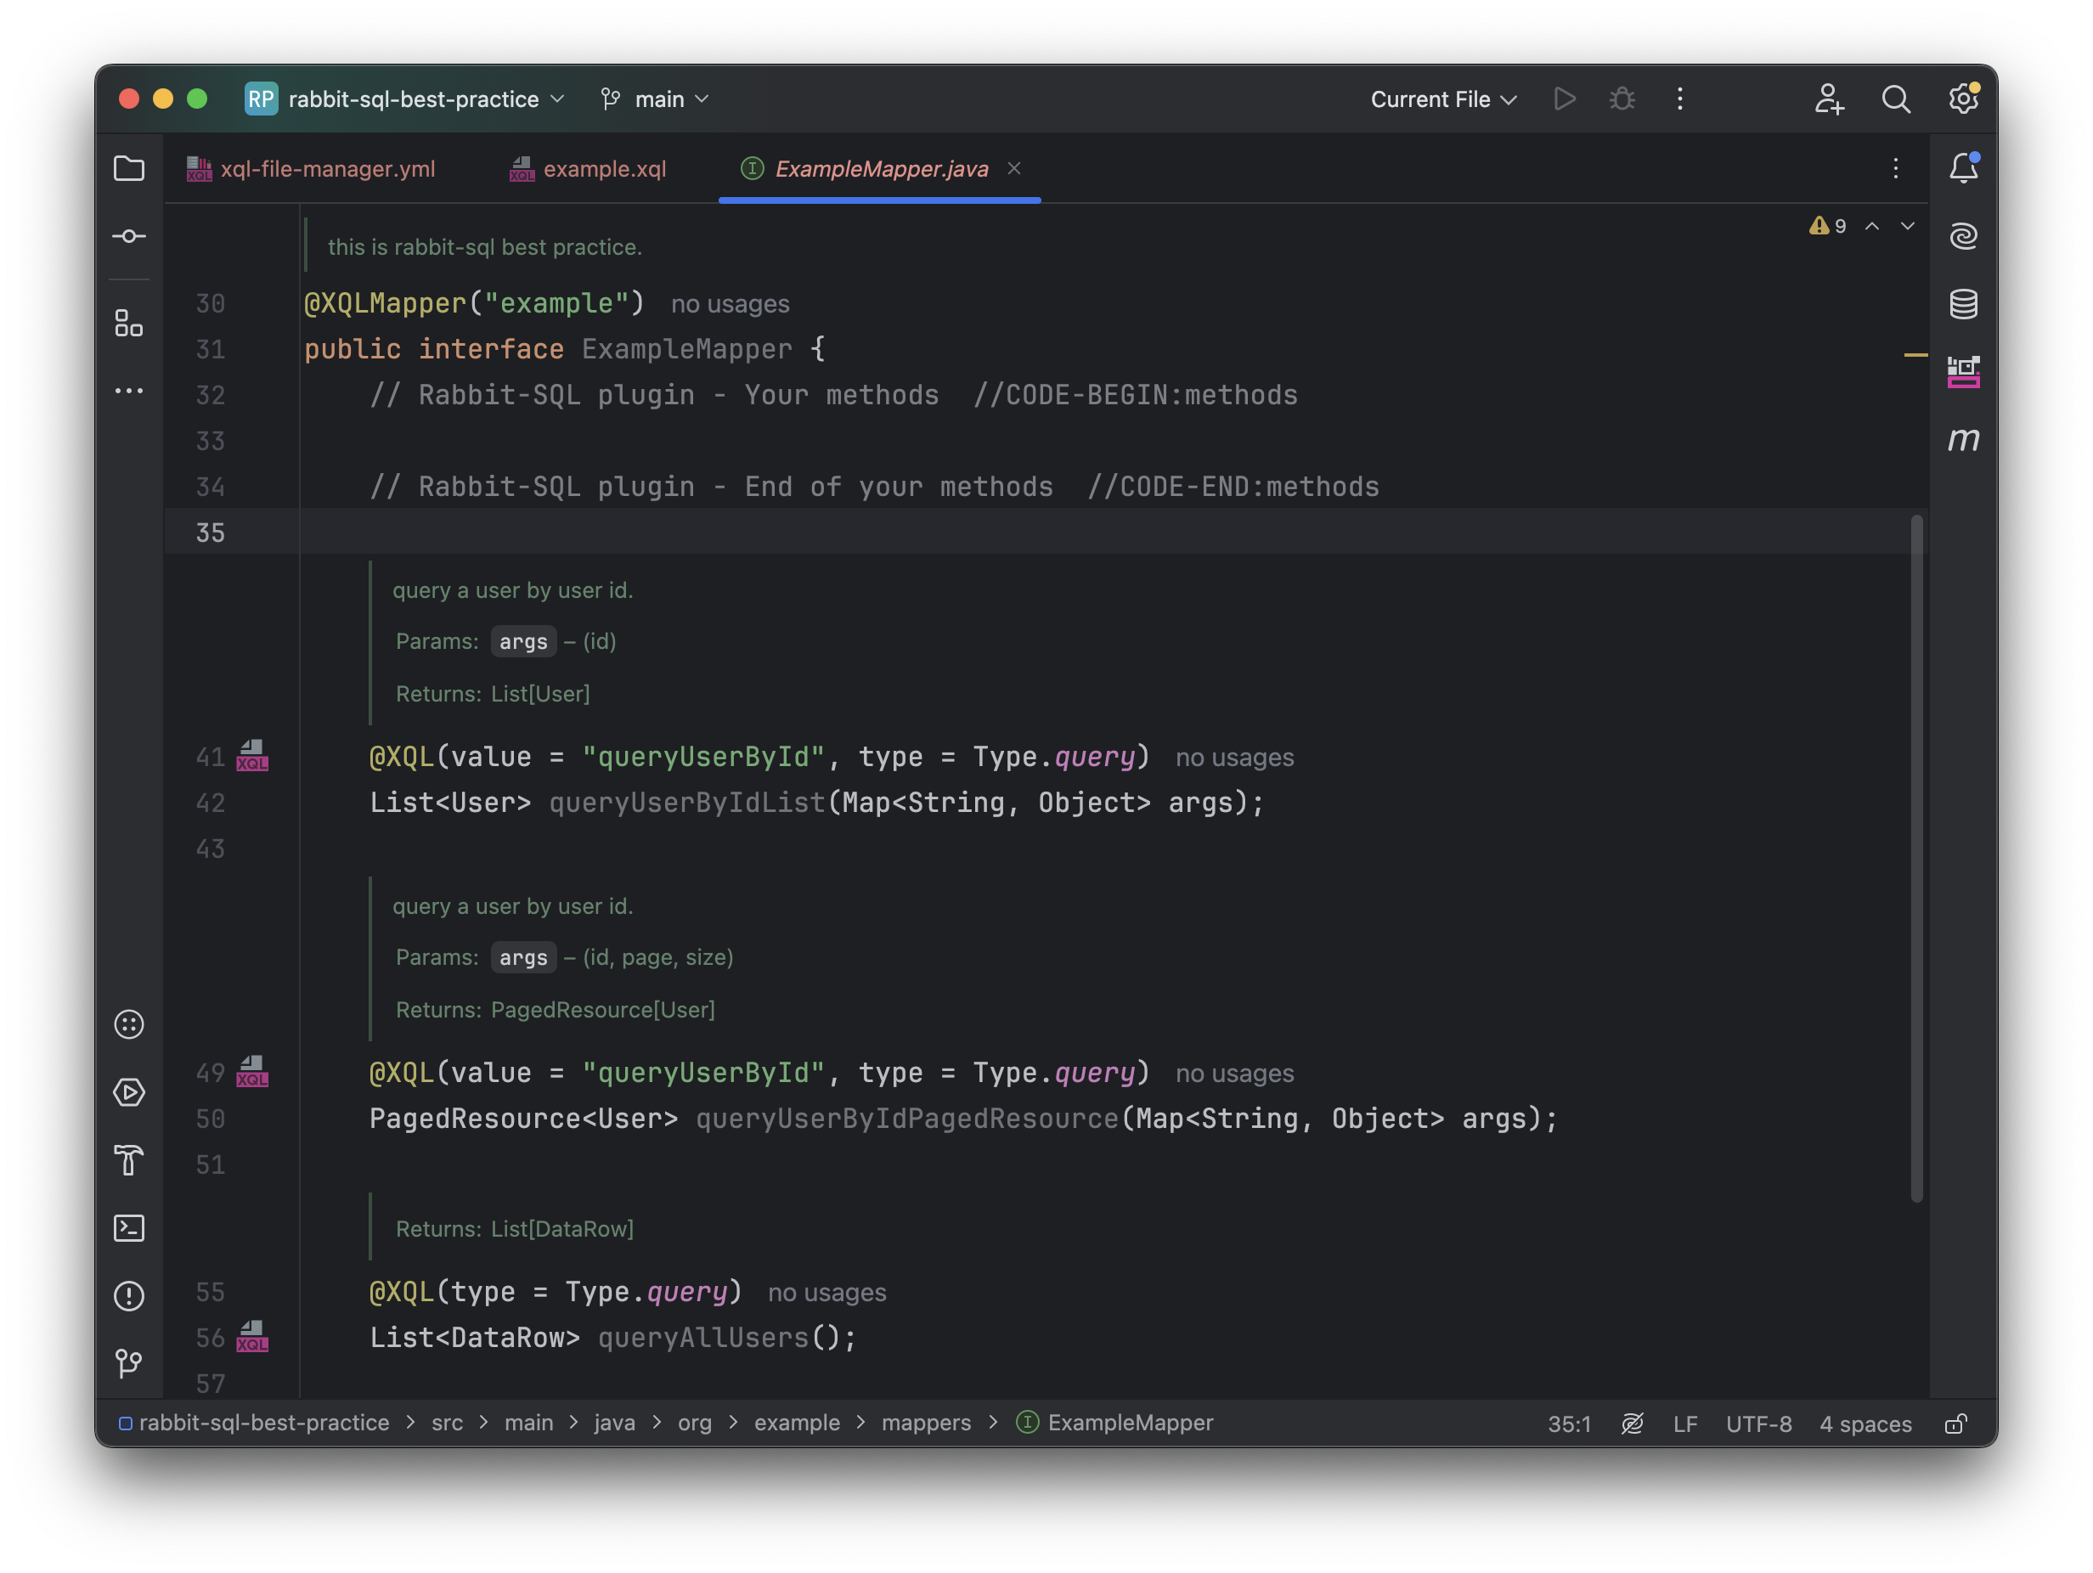Open the Project tool window folder icon
Image resolution: width=2093 pixels, height=1573 pixels.
pyautogui.click(x=128, y=168)
